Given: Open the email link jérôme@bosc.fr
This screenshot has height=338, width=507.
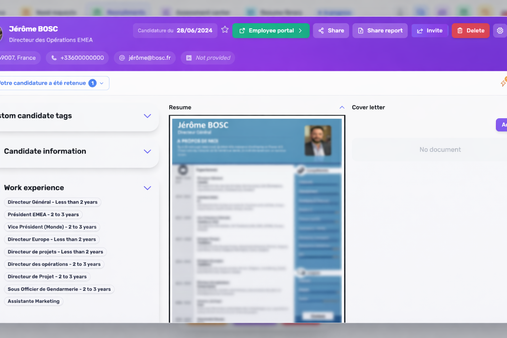Looking at the screenshot, I should (149, 57).
